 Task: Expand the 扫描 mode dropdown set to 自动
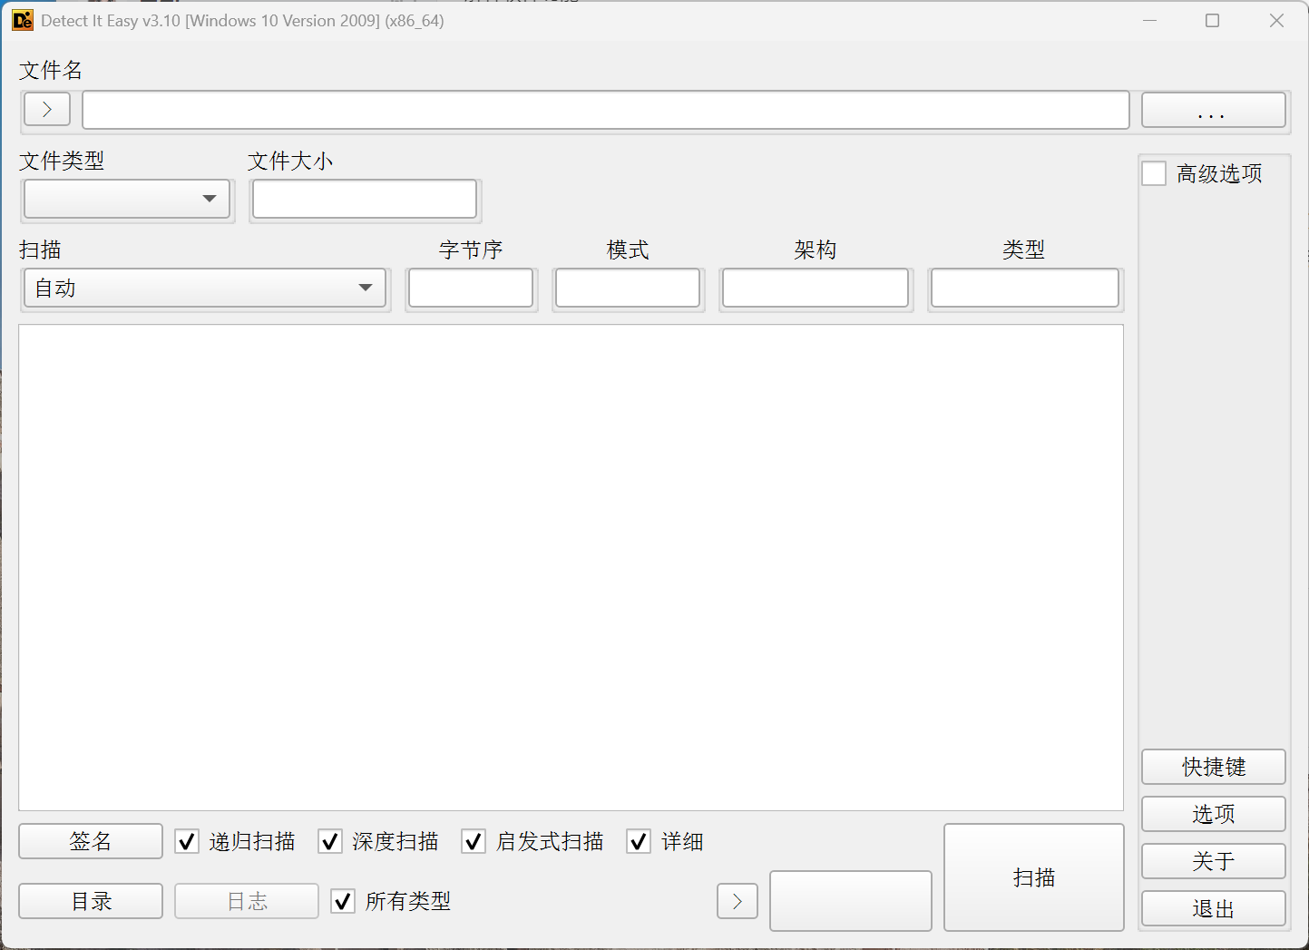[x=205, y=288]
